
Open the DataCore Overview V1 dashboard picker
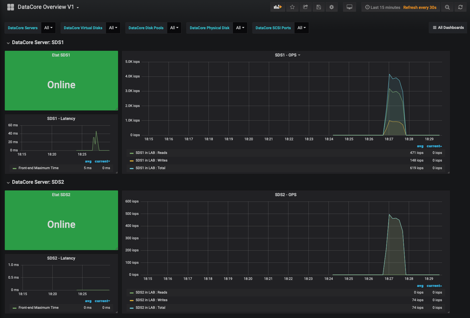click(46, 7)
